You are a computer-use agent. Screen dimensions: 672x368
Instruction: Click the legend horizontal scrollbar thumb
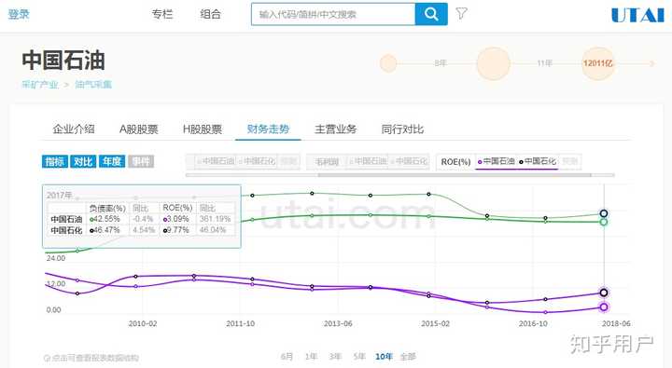[455, 175]
